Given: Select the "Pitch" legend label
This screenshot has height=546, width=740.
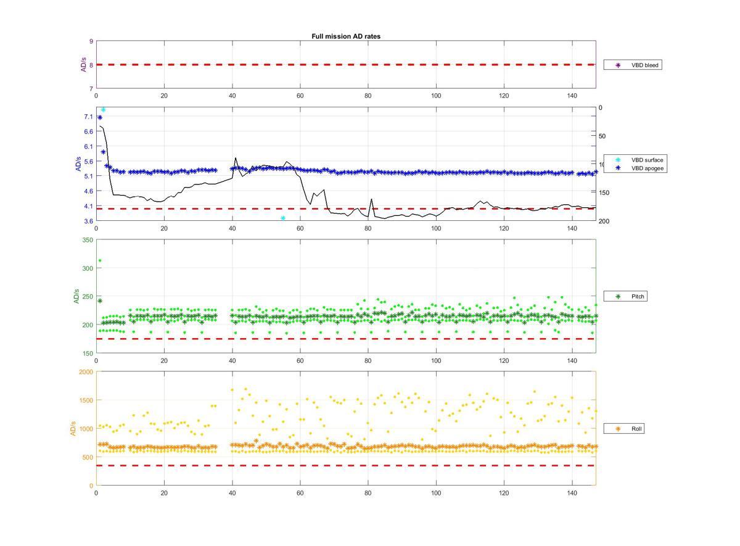Looking at the screenshot, I should [x=638, y=297].
